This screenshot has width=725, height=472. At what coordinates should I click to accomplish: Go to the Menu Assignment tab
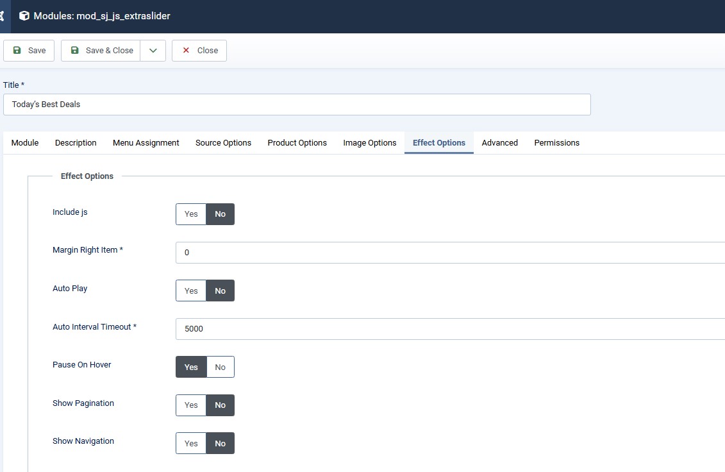click(x=146, y=143)
